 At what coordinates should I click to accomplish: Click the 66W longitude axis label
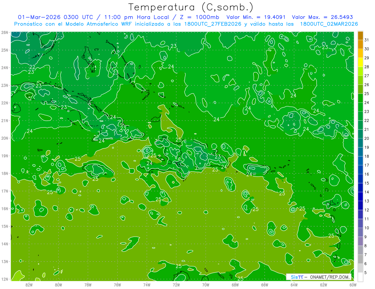[x=265, y=285]
